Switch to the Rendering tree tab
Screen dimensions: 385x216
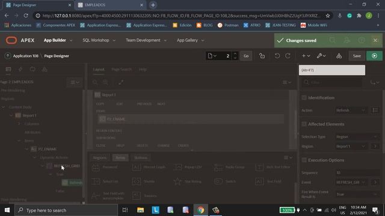pos(8,70)
